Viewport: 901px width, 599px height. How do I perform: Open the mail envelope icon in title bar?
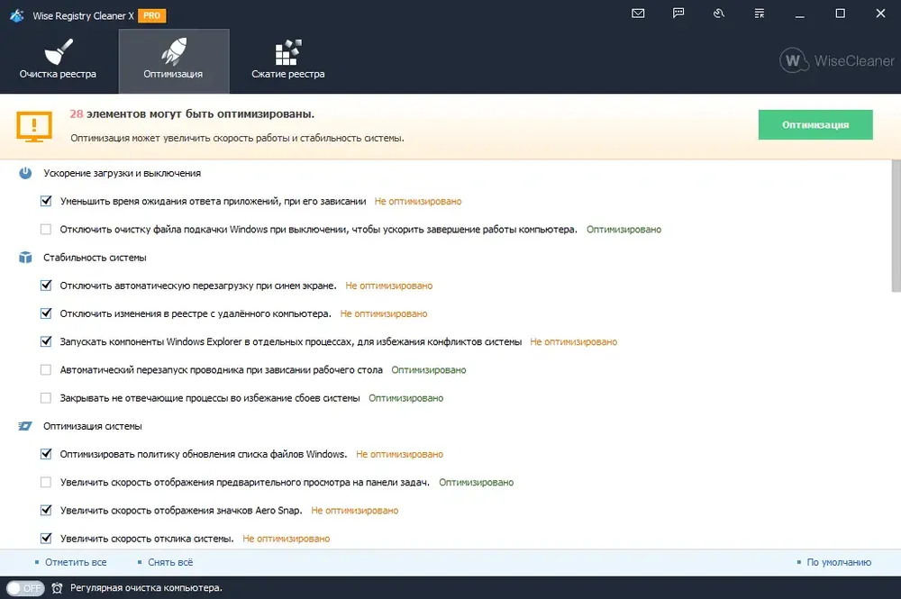click(638, 14)
